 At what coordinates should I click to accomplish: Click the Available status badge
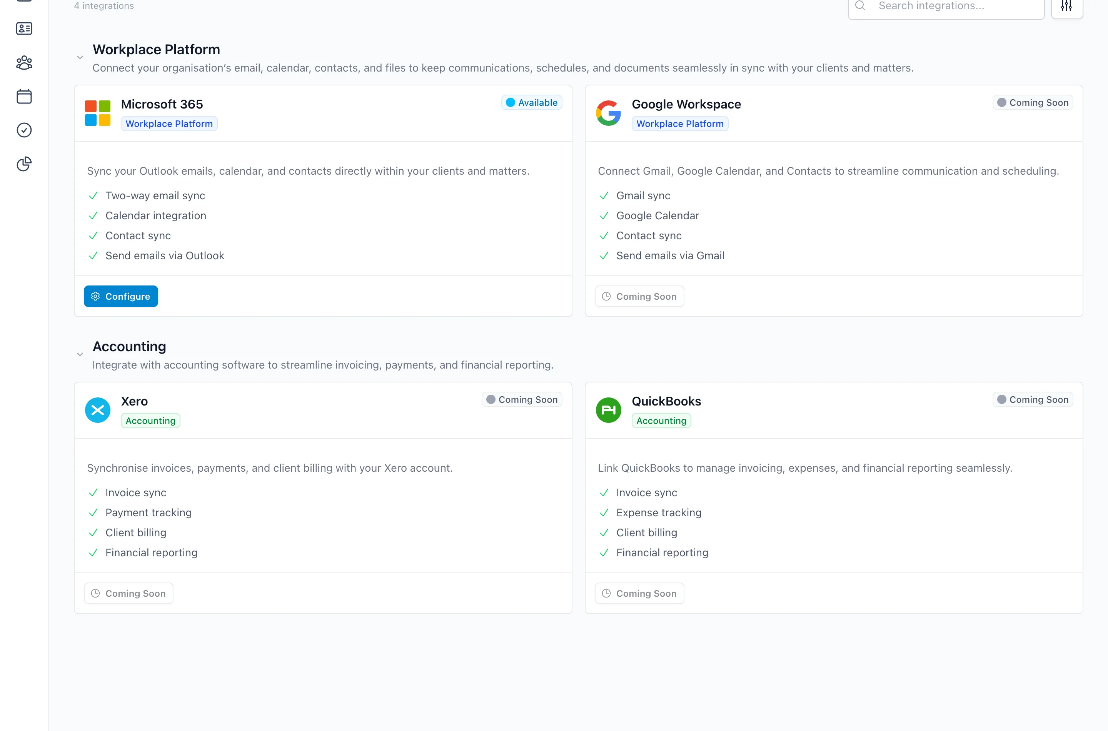531,103
